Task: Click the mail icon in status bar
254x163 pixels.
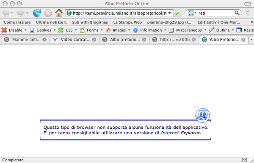Action: [x=244, y=160]
